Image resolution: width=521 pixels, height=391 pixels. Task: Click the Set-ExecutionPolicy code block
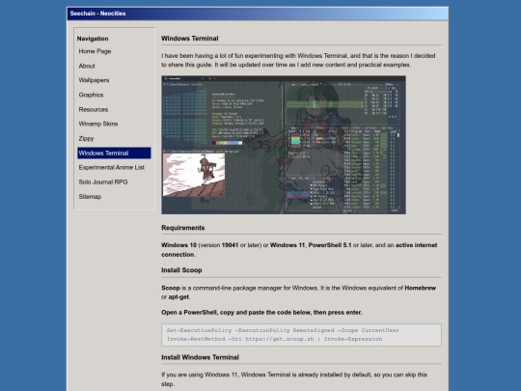coord(301,335)
